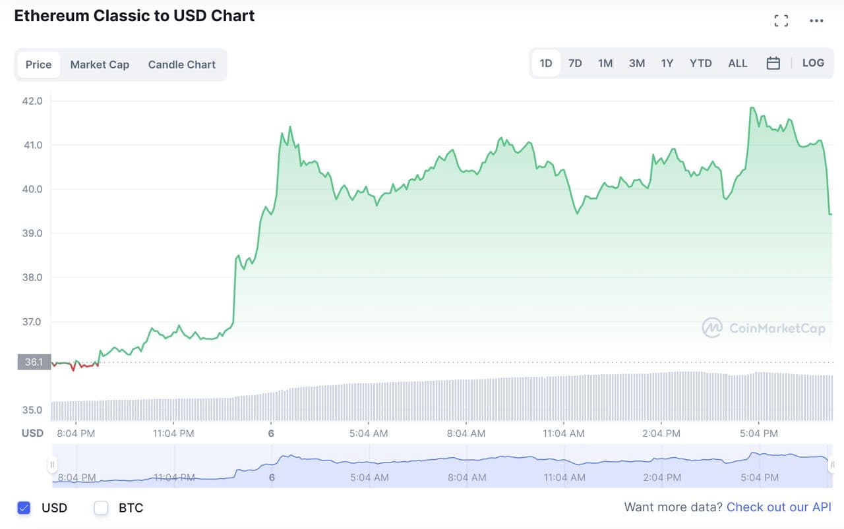Enable the BTC checkbox

[101, 508]
